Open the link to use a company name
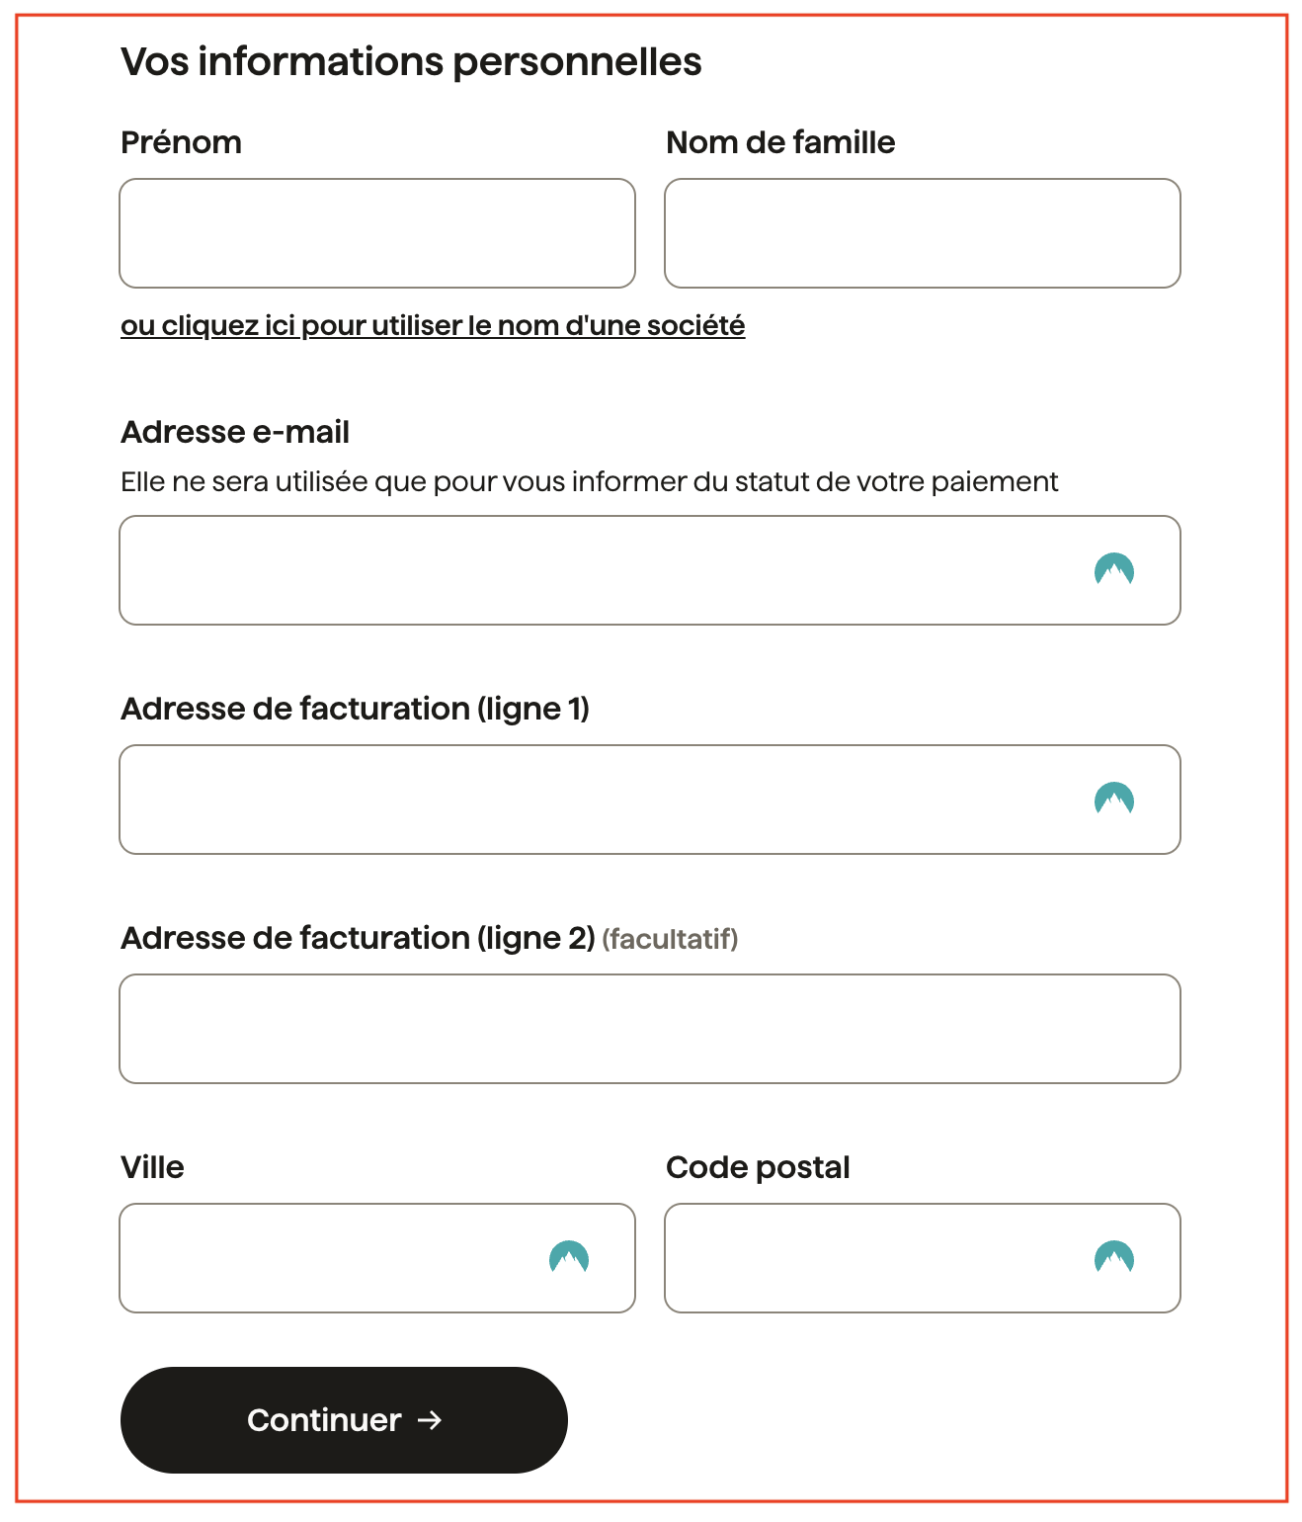 click(x=433, y=326)
